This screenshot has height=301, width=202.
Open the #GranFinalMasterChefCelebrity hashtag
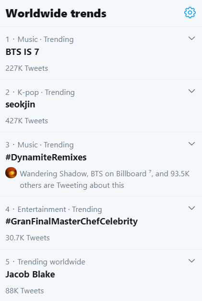pos(71,222)
